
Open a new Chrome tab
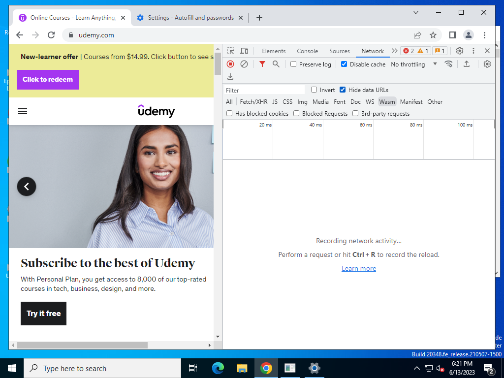coord(259,18)
